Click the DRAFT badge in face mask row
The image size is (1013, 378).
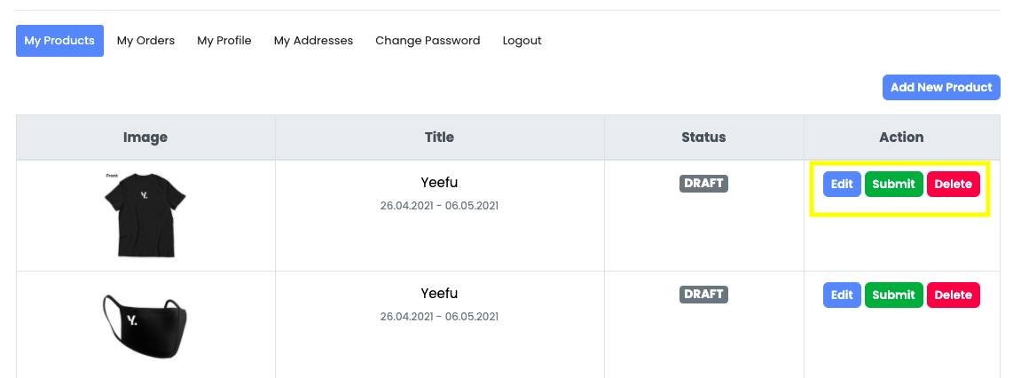pyautogui.click(x=703, y=295)
